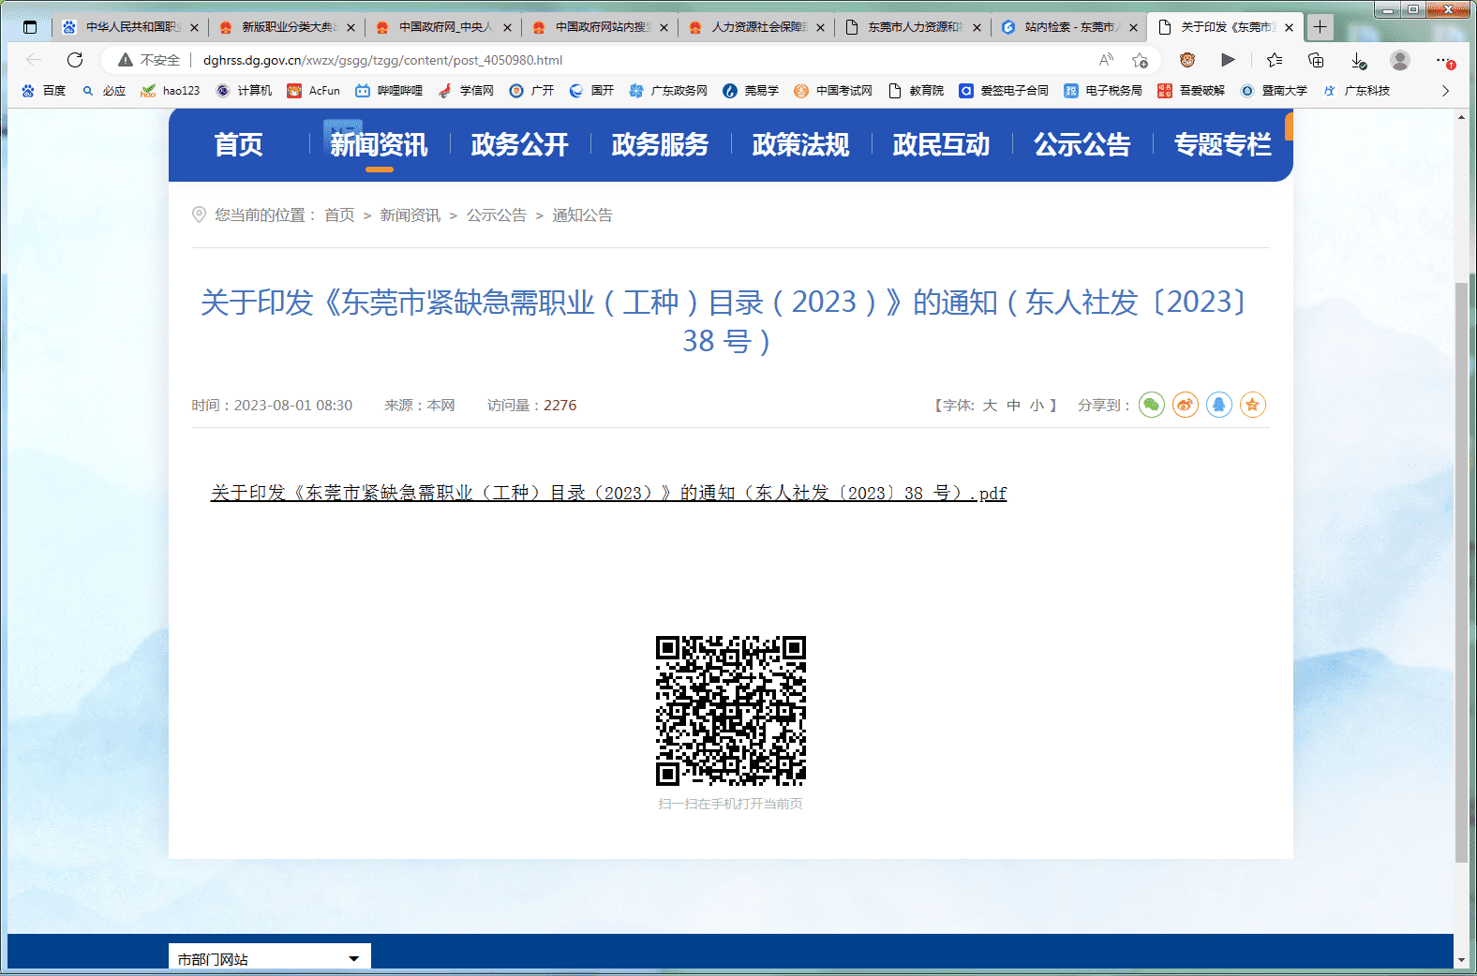The image size is (1477, 976).
Task: Open 中国考试网 bookmark
Action: 833,91
